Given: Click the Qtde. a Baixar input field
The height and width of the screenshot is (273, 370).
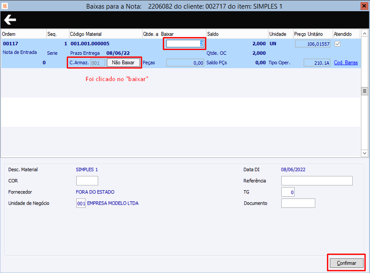Looking at the screenshot, I should click(185, 43).
